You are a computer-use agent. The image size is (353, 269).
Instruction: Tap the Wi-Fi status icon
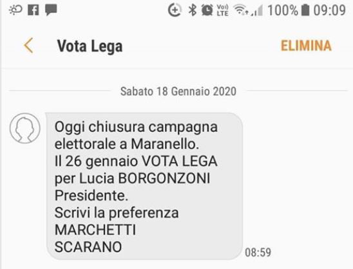pos(240,10)
